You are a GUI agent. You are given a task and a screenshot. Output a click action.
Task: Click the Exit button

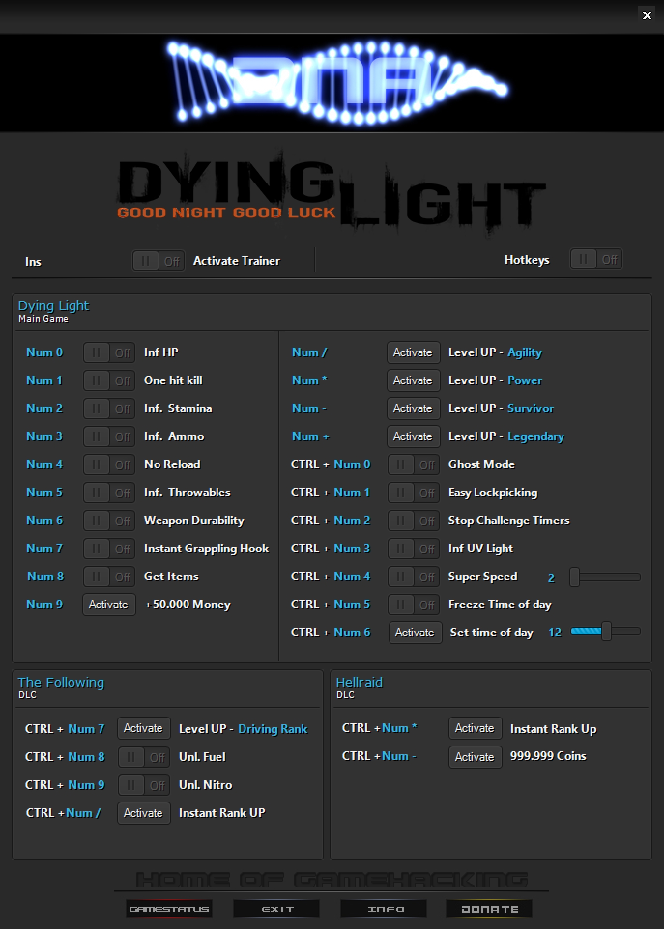(276, 909)
